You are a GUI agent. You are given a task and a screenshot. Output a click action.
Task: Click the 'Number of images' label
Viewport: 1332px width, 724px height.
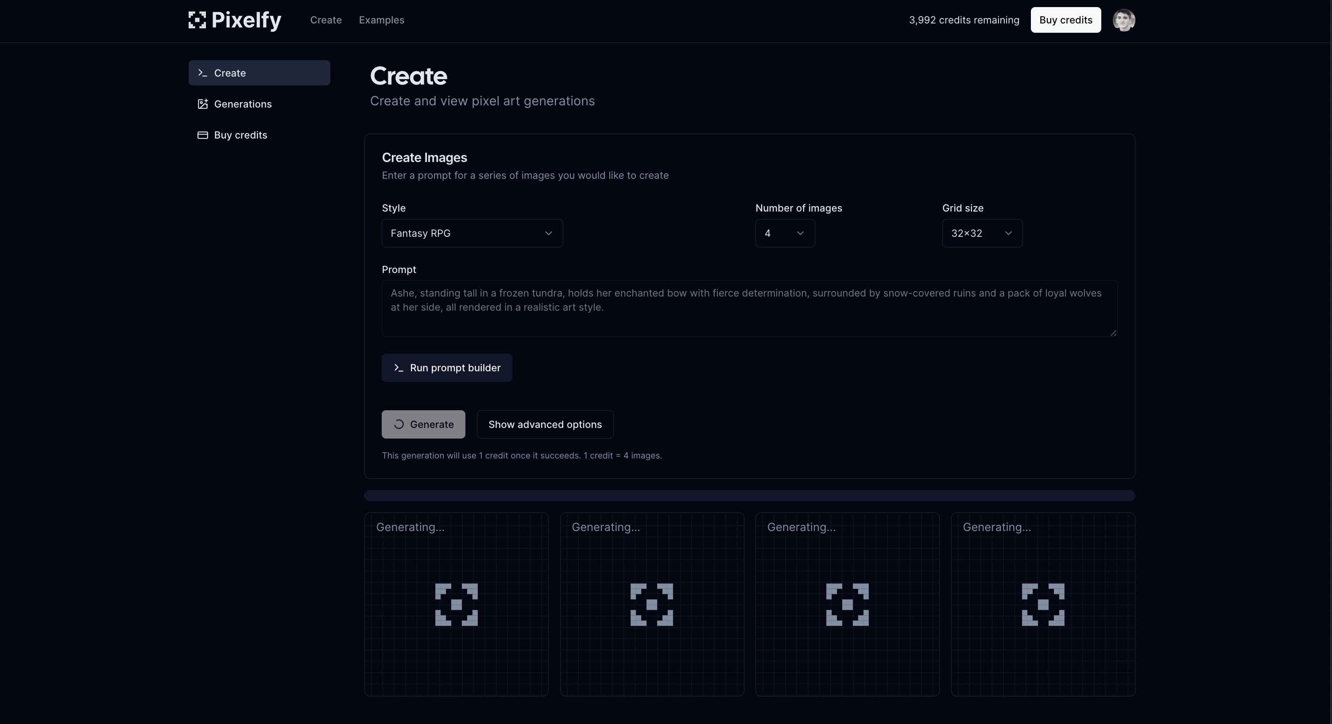798,208
